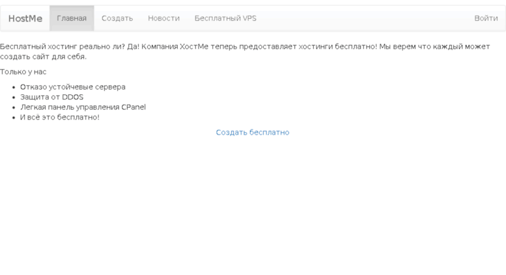Click the word DDOS in the list
Image resolution: width=506 pixels, height=275 pixels.
(x=72, y=97)
